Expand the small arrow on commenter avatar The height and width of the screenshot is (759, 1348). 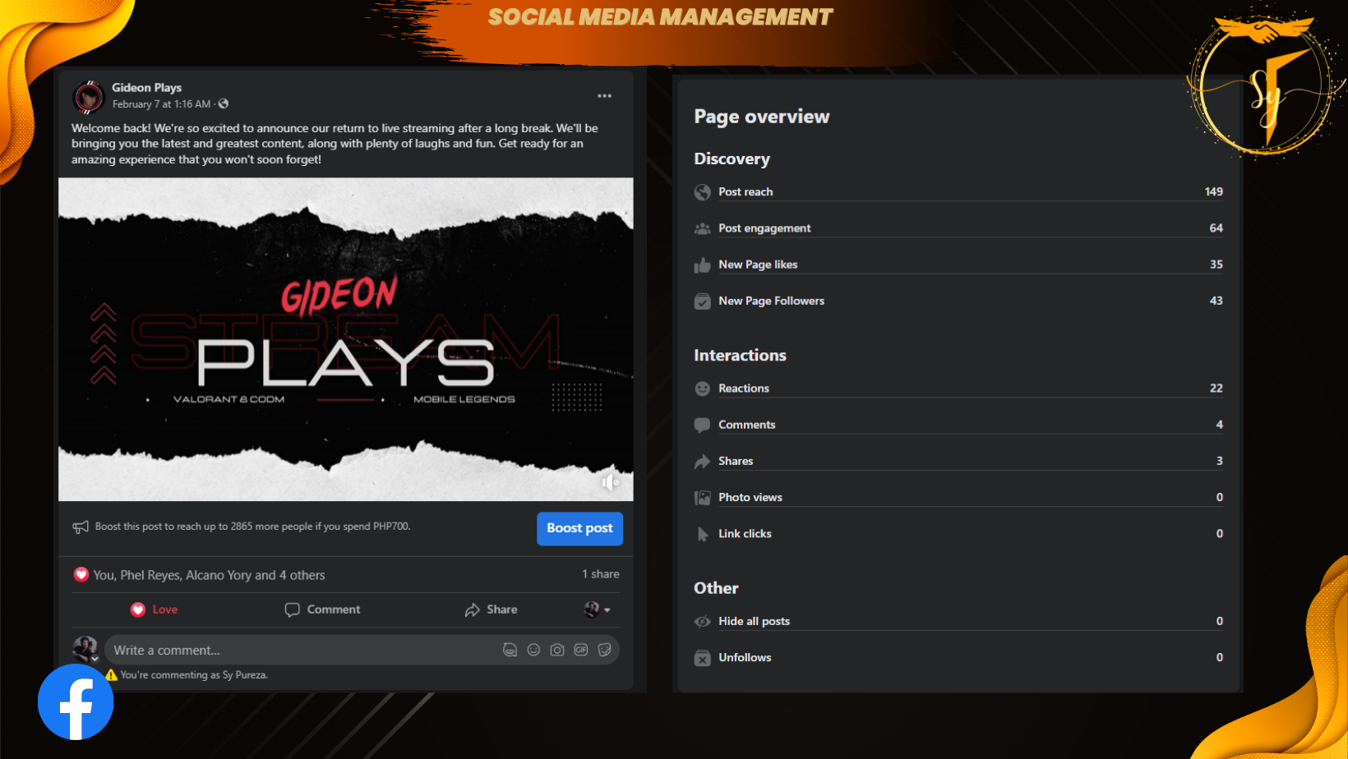[x=95, y=659]
